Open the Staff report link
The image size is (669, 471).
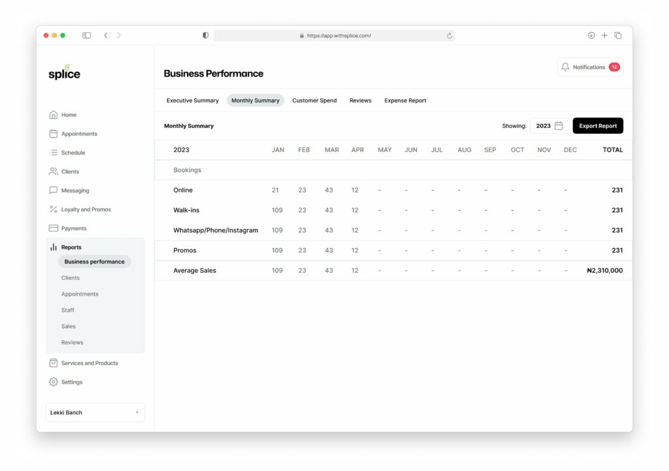tap(67, 310)
